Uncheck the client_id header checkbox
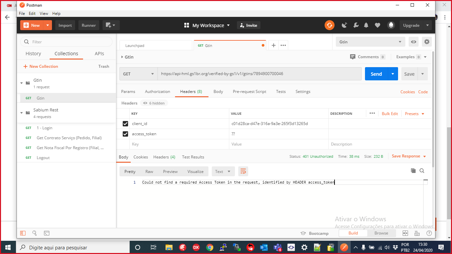The image size is (452, 254). coord(125,124)
